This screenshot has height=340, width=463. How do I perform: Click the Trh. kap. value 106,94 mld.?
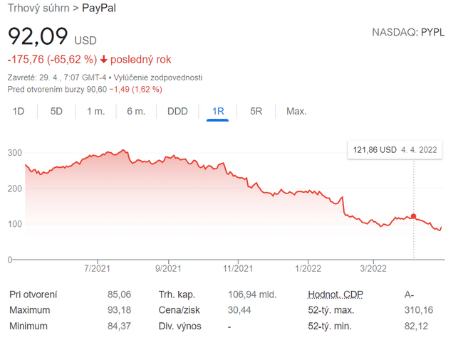251,294
